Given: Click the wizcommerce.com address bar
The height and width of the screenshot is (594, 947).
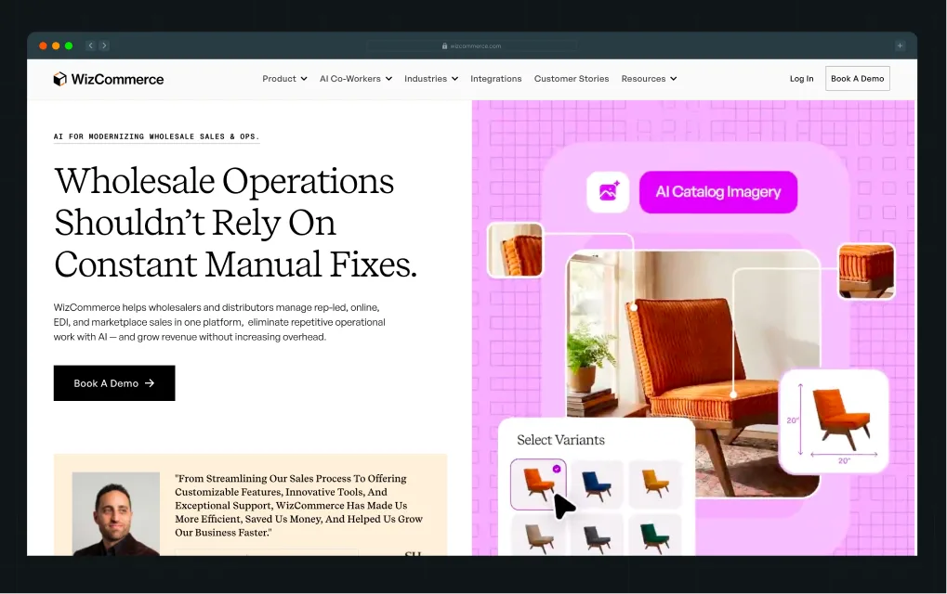Looking at the screenshot, I should click(472, 45).
